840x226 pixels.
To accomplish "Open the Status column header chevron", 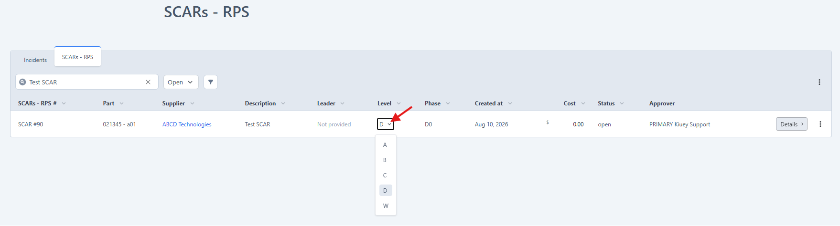I will (x=622, y=103).
